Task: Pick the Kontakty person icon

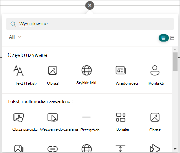Action: [x=155, y=70]
